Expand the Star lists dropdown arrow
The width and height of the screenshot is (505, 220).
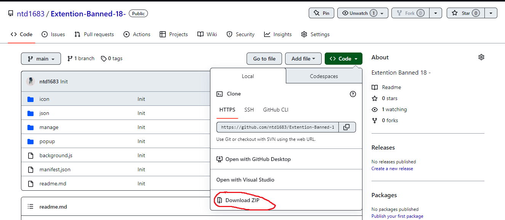pyautogui.click(x=491, y=13)
